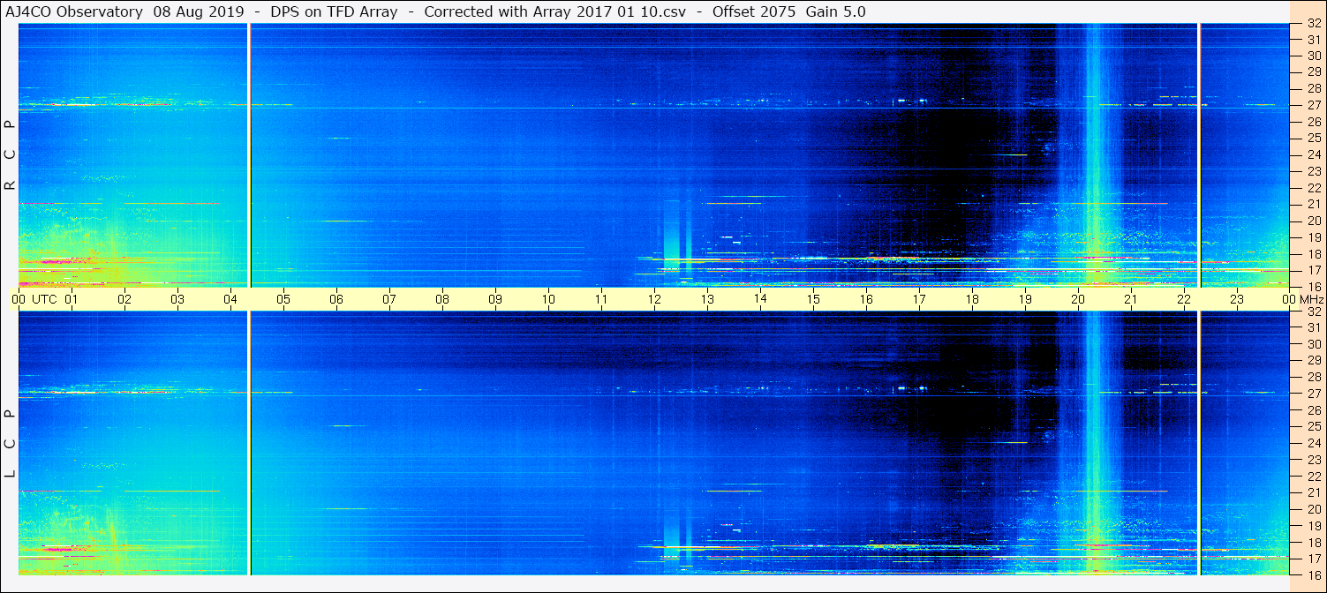The height and width of the screenshot is (593, 1327).
Task: Click the 22 hour tick on the time axis
Action: [1184, 299]
